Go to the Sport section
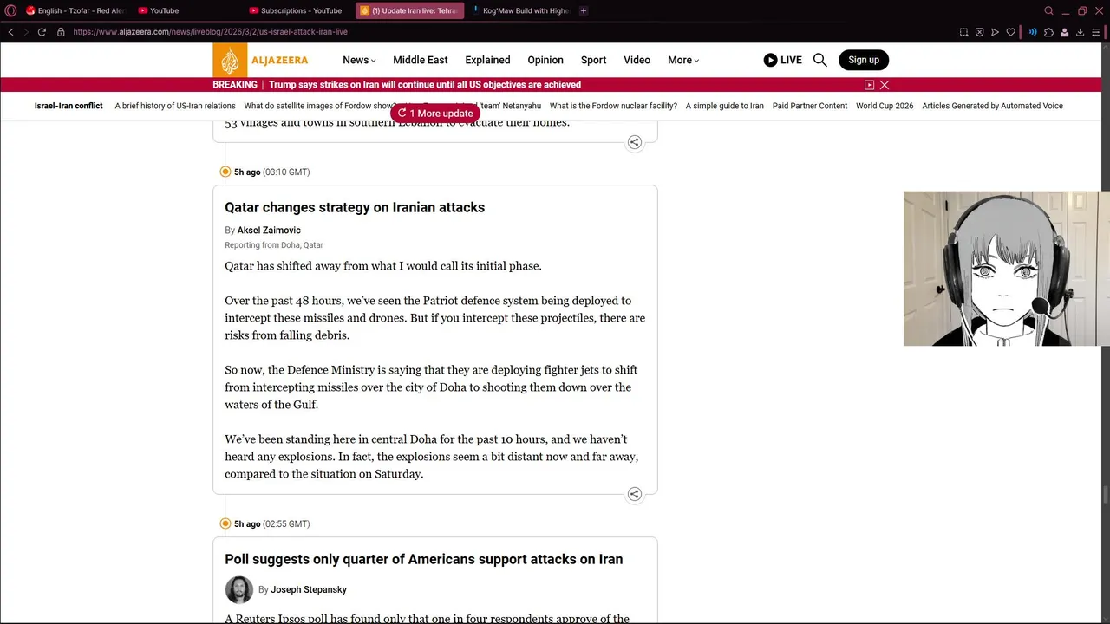Image resolution: width=1110 pixels, height=624 pixels. click(x=593, y=60)
